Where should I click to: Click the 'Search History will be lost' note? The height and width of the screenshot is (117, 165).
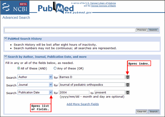point(55,45)
